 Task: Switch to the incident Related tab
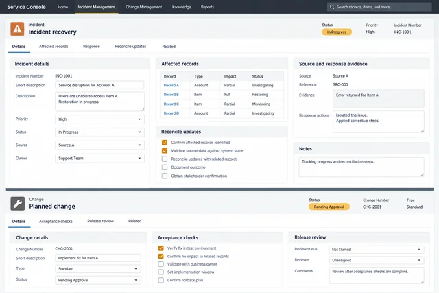(169, 47)
